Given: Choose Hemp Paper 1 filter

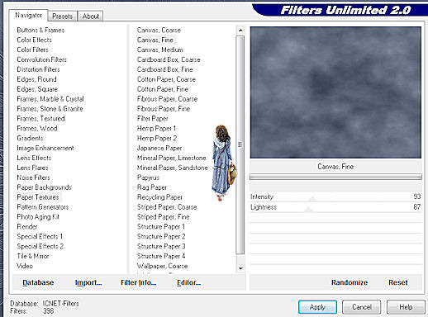Looking at the screenshot, I should click(x=156, y=129).
